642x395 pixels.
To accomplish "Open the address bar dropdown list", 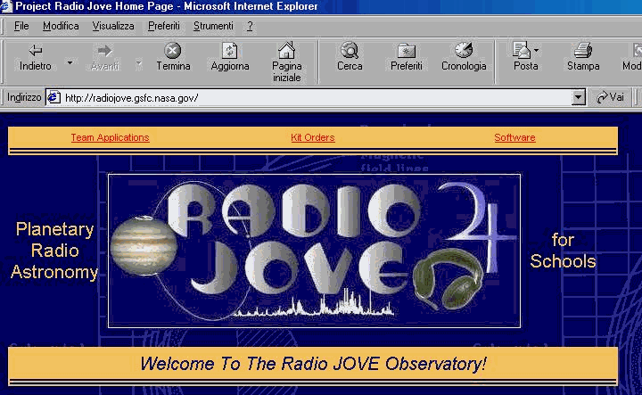I will [578, 97].
